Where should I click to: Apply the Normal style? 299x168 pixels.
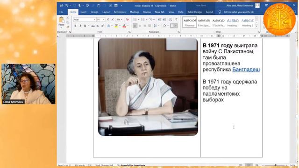(189, 22)
